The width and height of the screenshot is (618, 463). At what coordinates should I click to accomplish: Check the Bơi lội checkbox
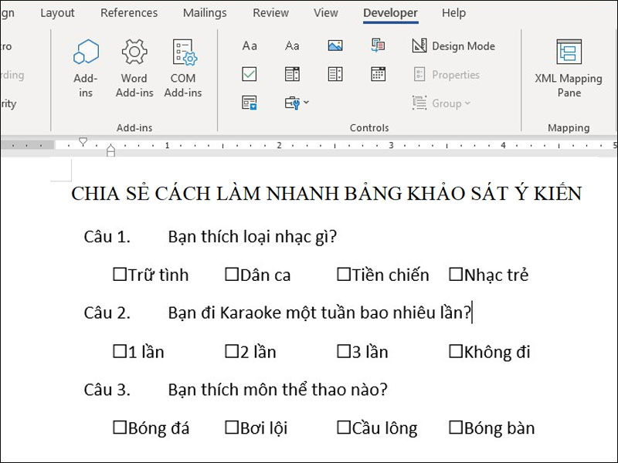click(x=231, y=428)
